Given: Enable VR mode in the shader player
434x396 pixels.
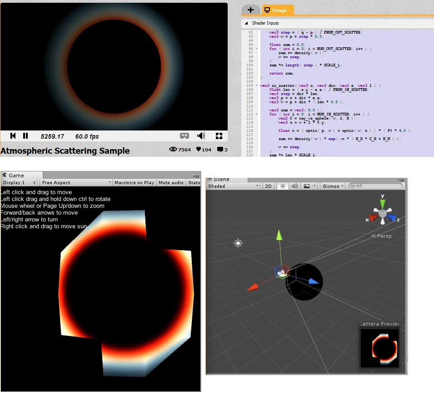Looking at the screenshot, I should click(185, 136).
